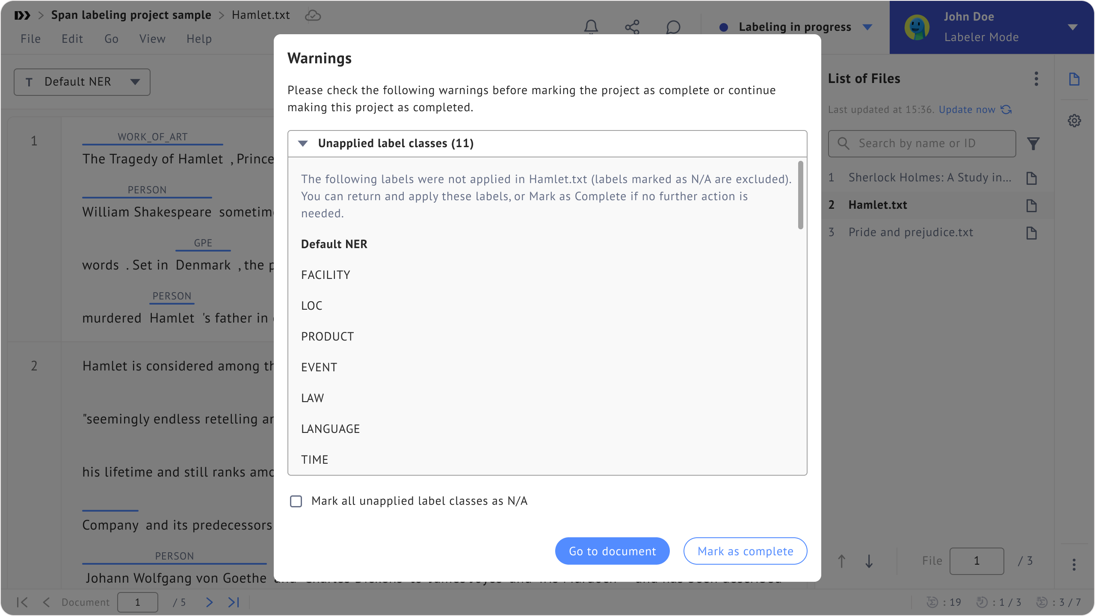
Task: Open the View menu
Action: click(152, 39)
